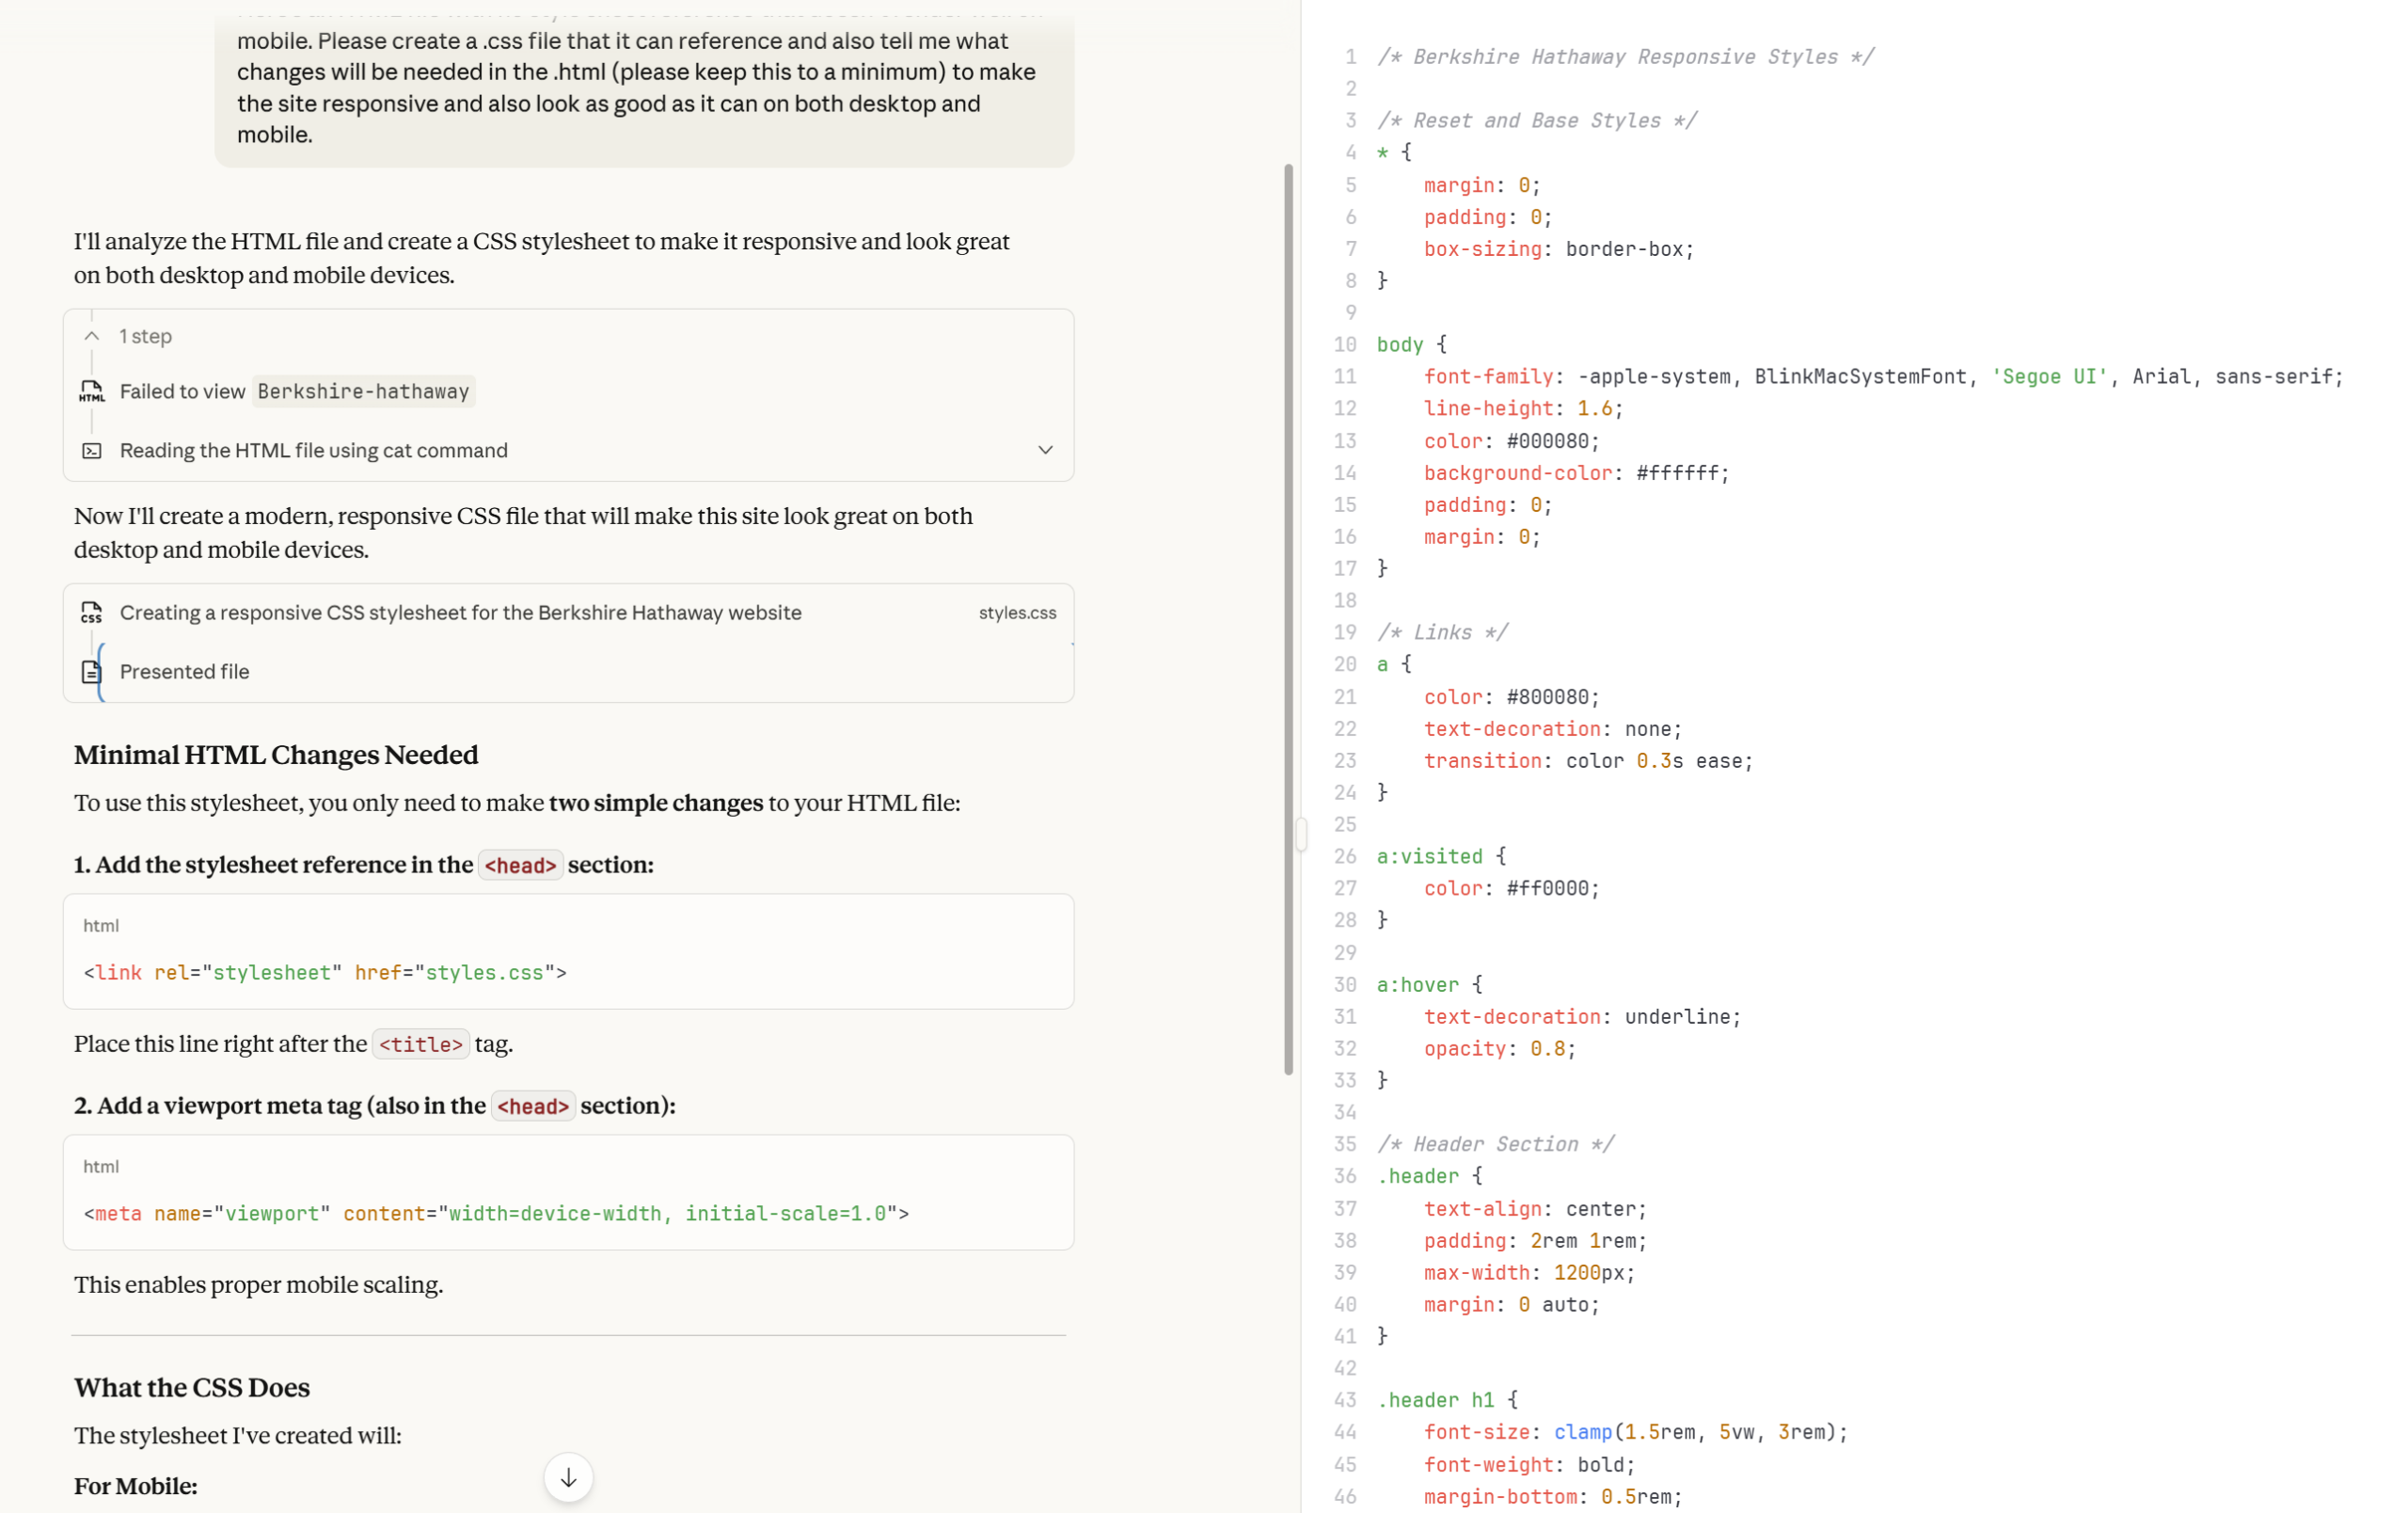
Task: Open the styles.css file label
Action: coord(1017,613)
